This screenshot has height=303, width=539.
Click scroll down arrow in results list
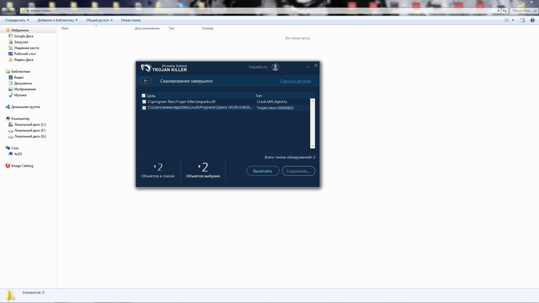click(313, 146)
